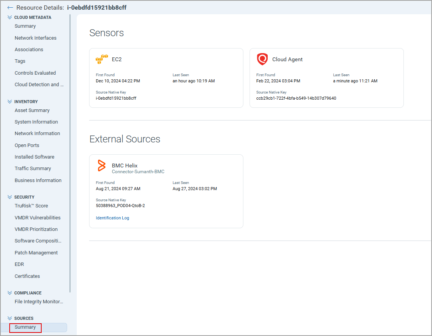The height and width of the screenshot is (336, 432).
Task: Open Business Information
Action: pos(38,181)
